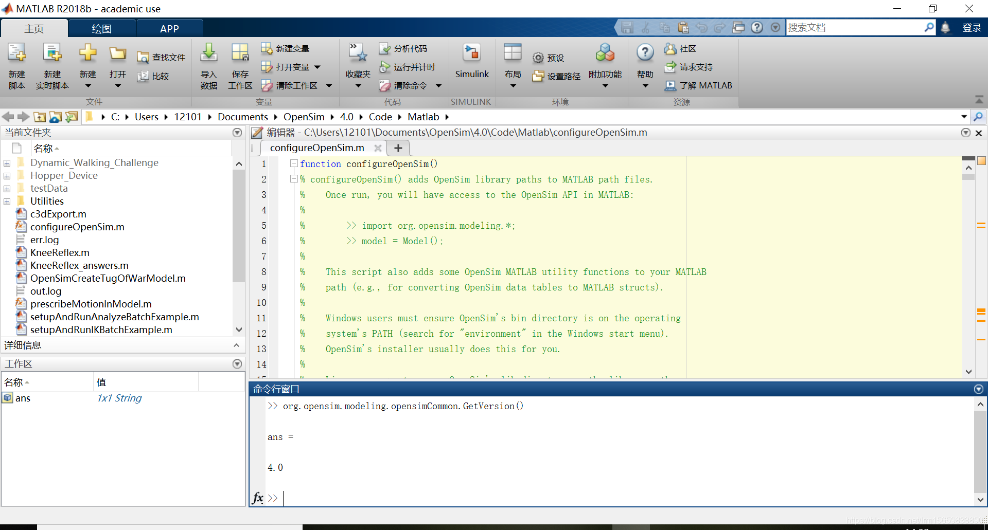Click Save Workspace (保存工作区) icon
The height and width of the screenshot is (530, 988).
(240, 53)
